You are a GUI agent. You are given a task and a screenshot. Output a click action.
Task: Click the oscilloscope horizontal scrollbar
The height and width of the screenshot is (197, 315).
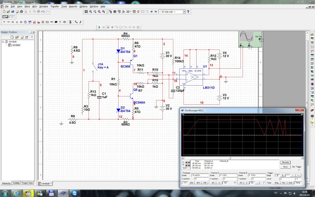[242, 158]
